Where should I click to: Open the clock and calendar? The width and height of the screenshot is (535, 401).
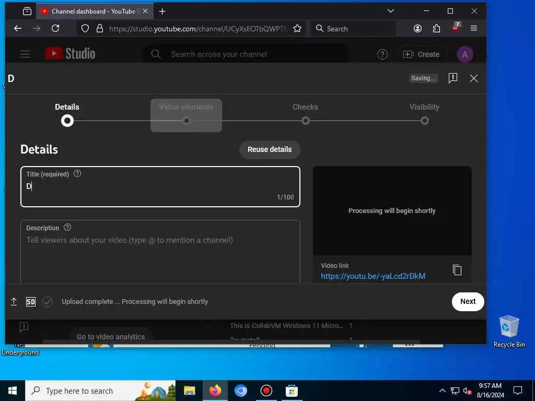point(490,391)
